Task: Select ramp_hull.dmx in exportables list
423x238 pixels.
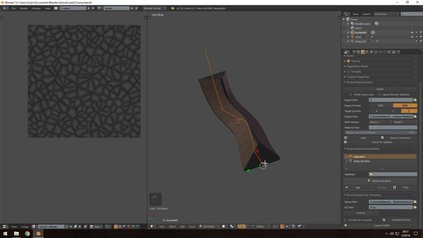Action: coord(380,161)
